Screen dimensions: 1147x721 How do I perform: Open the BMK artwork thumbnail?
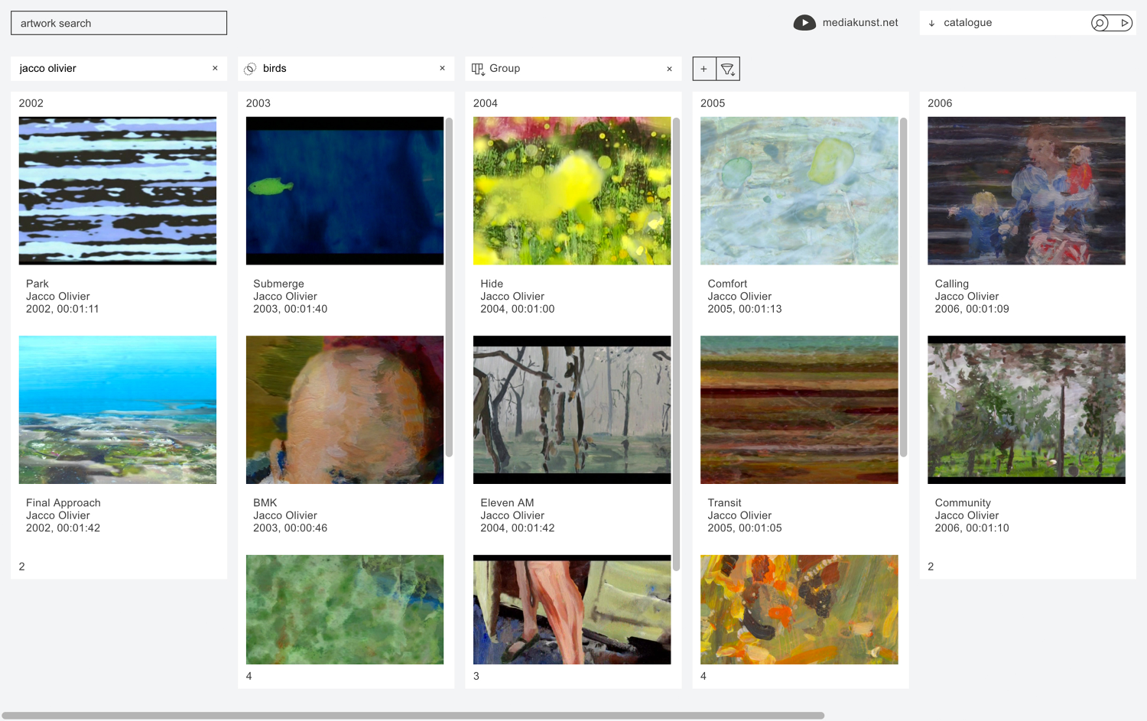coord(345,410)
